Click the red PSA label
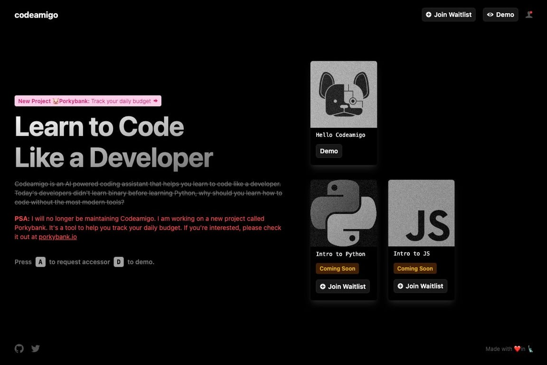The image size is (547, 365). pos(22,219)
